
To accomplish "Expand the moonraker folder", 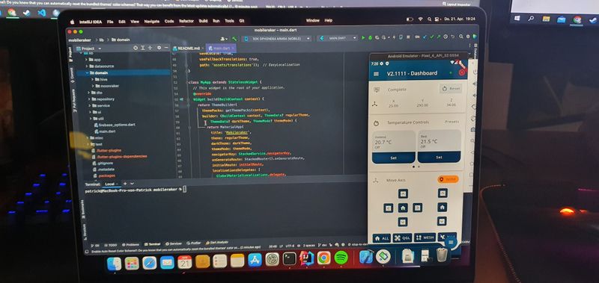I will 92,86.
